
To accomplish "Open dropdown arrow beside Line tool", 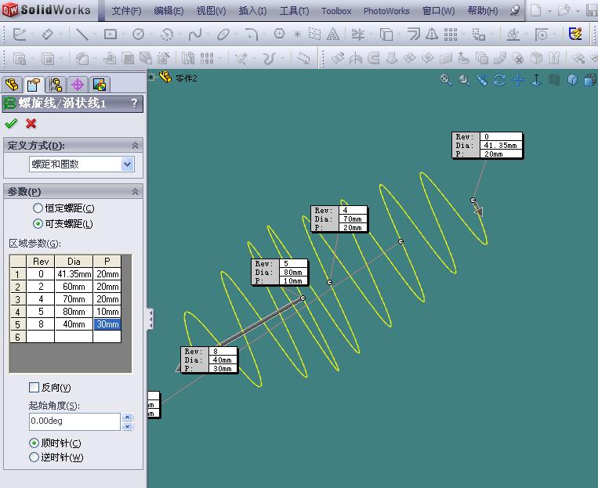I will coord(96,34).
